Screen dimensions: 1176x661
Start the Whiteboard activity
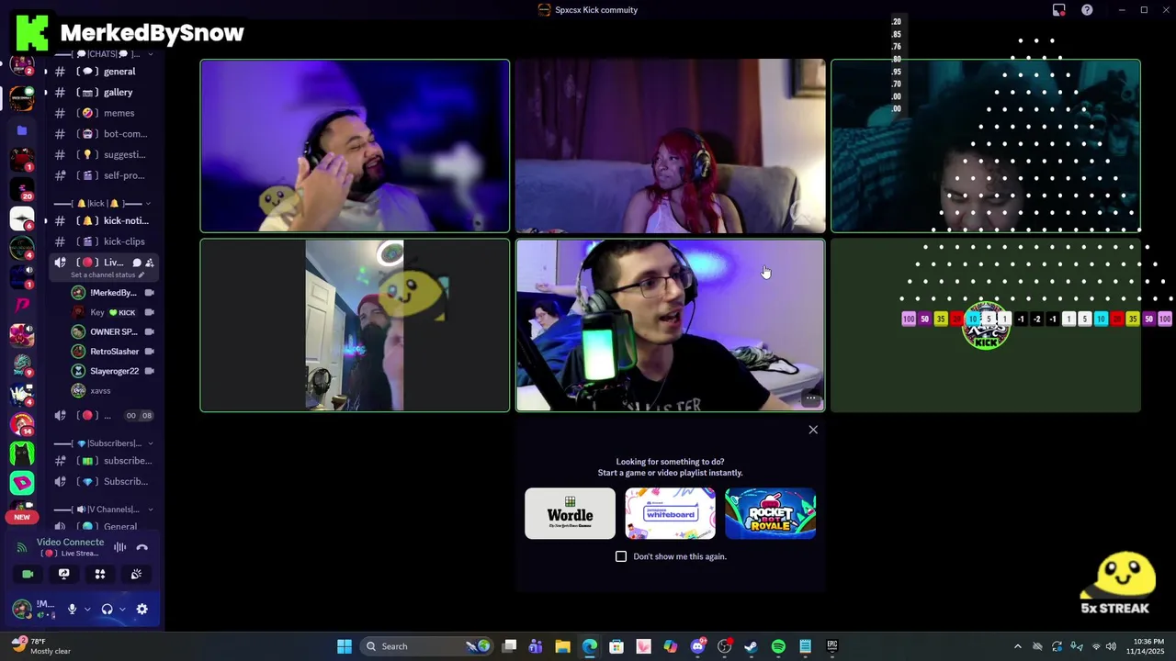coord(670,513)
